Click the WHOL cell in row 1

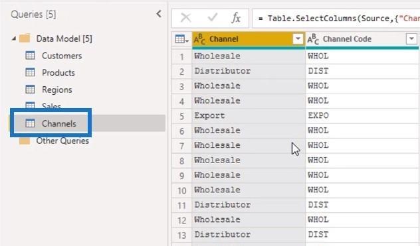(x=362, y=56)
